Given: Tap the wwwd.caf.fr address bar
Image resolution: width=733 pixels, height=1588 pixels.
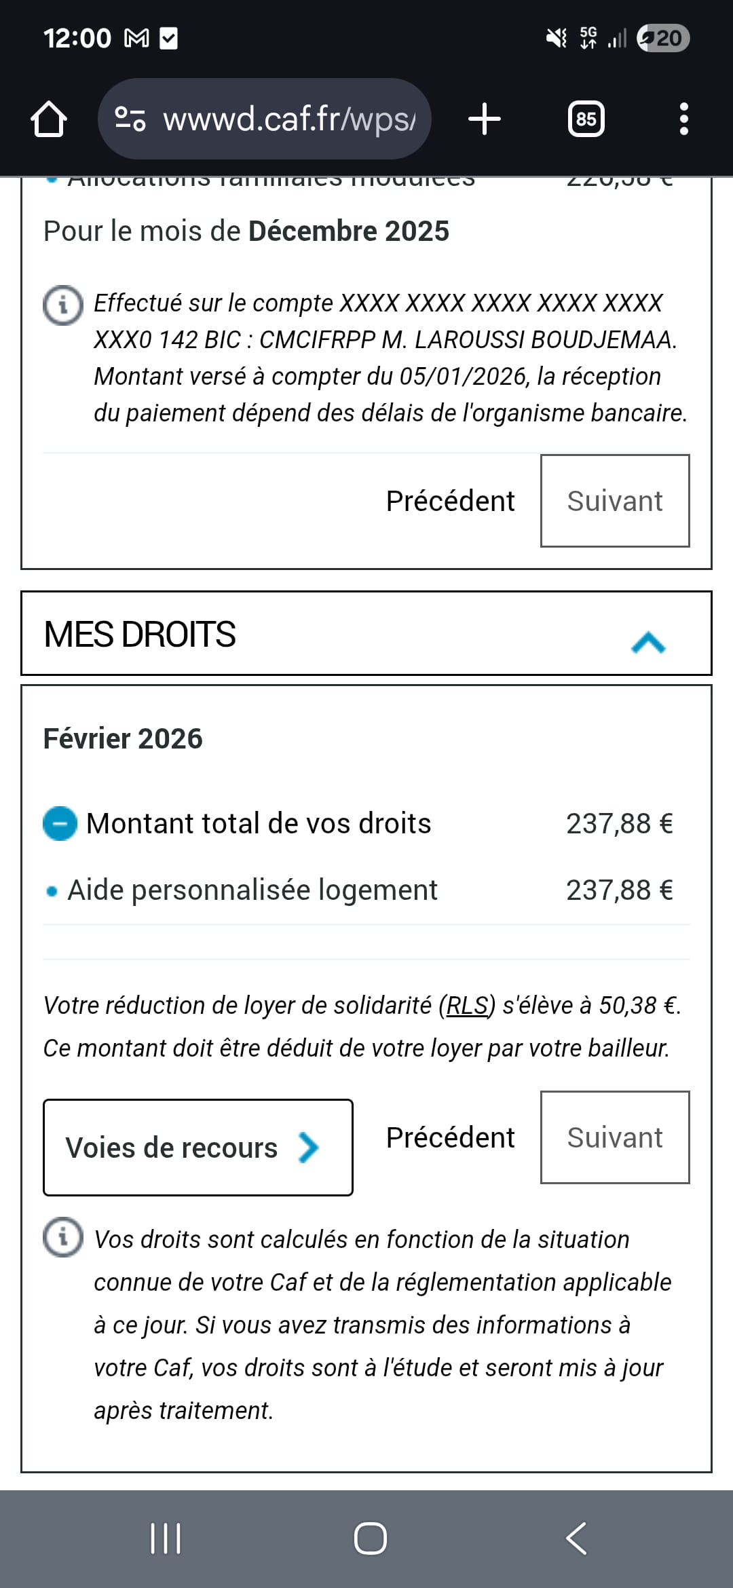Looking at the screenshot, I should coord(288,119).
